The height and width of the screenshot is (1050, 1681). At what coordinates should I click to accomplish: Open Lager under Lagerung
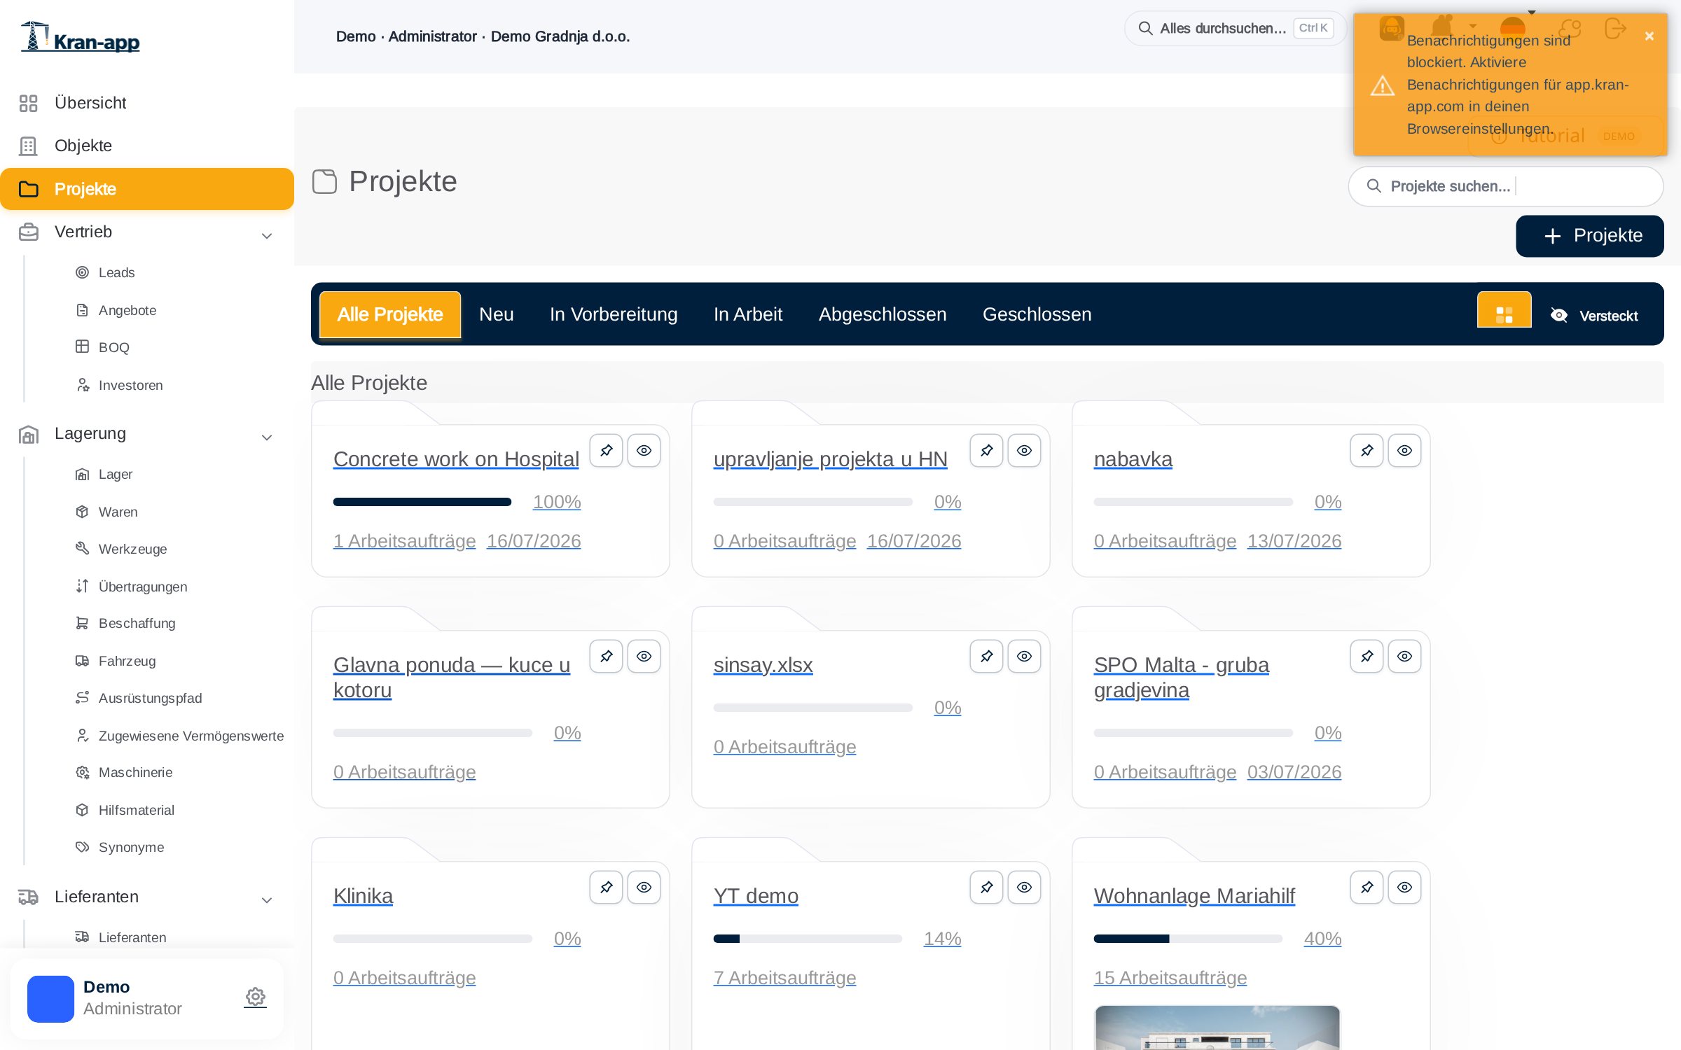115,474
